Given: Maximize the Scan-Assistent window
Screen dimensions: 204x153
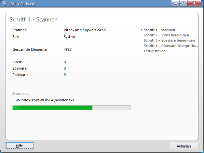Looking at the screenshot, I should [x=184, y=3].
